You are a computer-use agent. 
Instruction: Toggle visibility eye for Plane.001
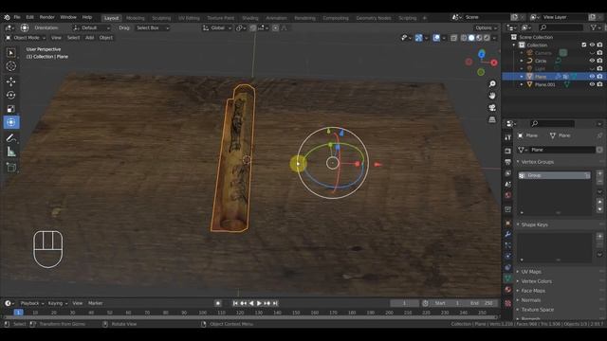(592, 84)
